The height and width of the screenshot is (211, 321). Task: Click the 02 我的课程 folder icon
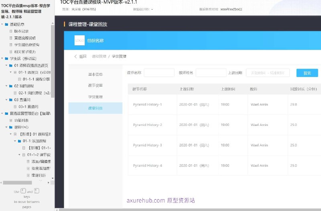pos(11,86)
